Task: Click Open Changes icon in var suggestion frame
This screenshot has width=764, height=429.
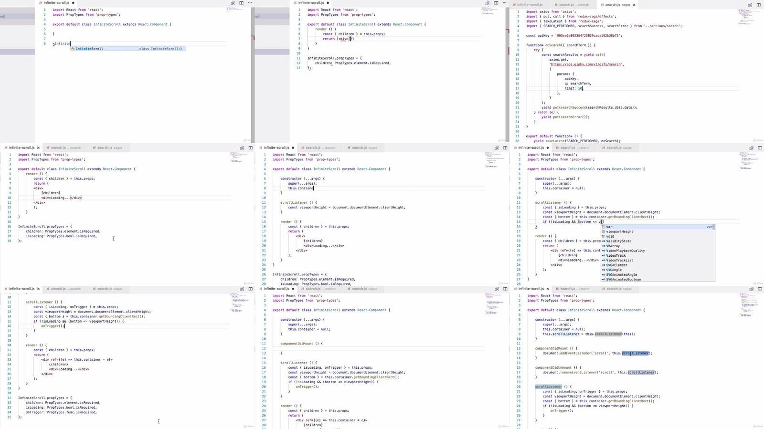Action: [x=751, y=148]
